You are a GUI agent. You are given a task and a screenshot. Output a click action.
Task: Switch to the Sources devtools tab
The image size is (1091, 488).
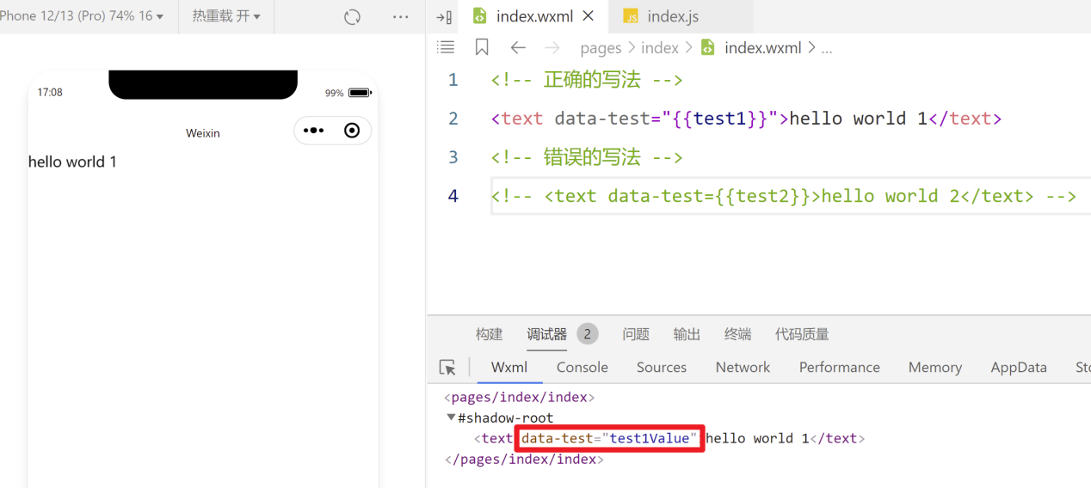[x=662, y=367]
